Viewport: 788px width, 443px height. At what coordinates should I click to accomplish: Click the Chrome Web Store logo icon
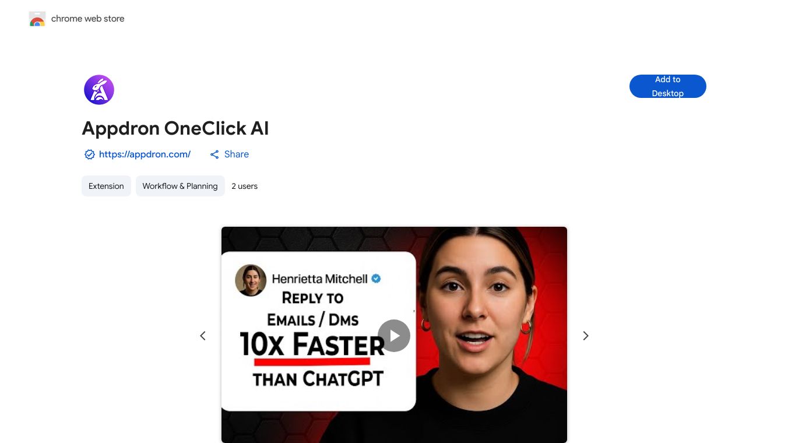(37, 19)
